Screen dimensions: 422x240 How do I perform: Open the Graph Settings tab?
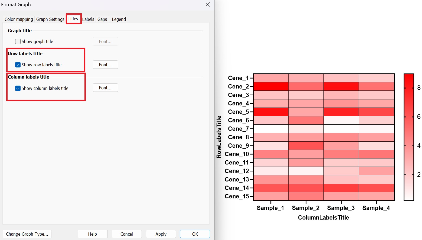point(50,19)
